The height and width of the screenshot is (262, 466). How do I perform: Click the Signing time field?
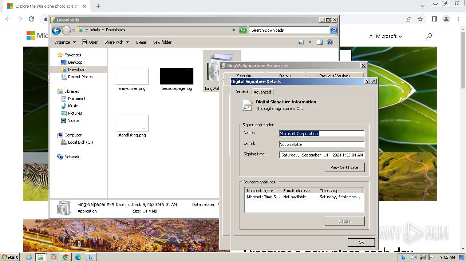click(321, 155)
